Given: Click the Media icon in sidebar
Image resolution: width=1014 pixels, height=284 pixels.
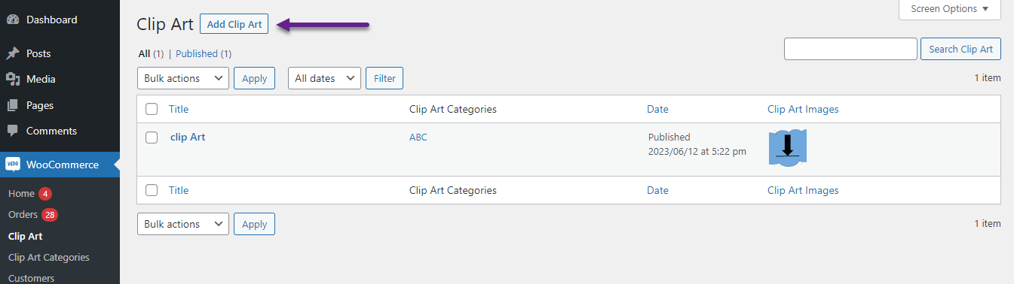Looking at the screenshot, I should tap(13, 79).
